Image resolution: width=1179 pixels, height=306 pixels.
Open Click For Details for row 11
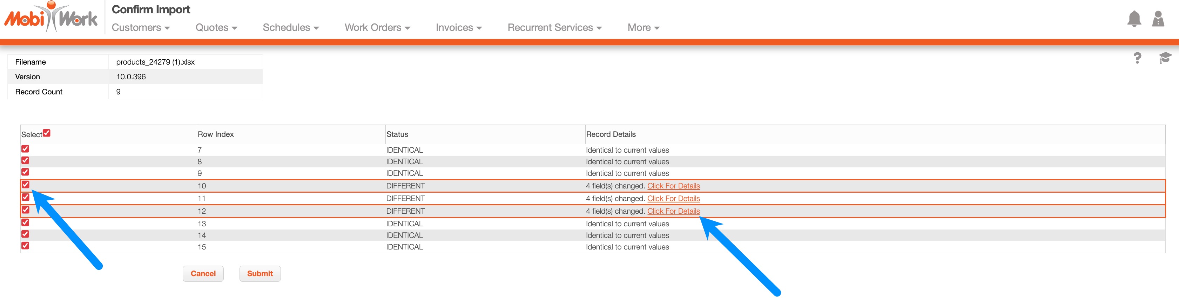tap(673, 198)
